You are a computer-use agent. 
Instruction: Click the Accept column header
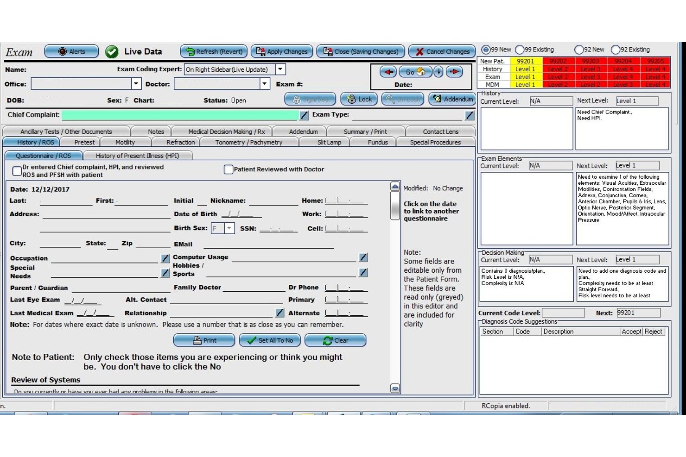[631, 332]
